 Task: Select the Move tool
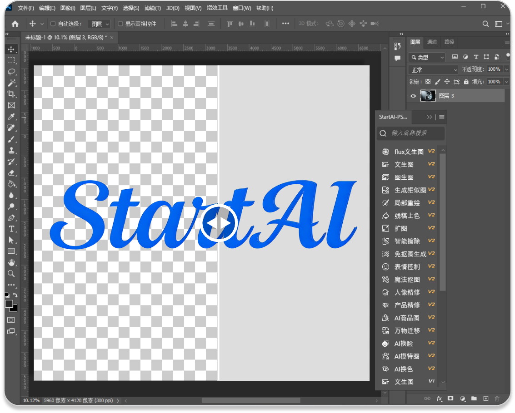11,49
